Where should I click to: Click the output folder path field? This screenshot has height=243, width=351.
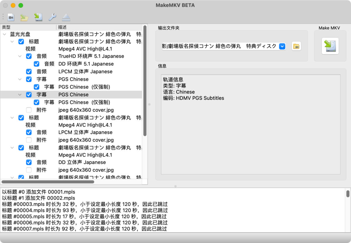224,46
